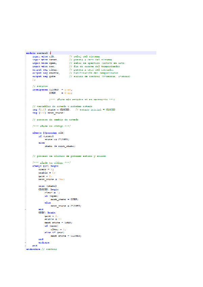Click the 'input wire open' declaration
This screenshot has width=203, height=287.
click(x=45, y=63)
